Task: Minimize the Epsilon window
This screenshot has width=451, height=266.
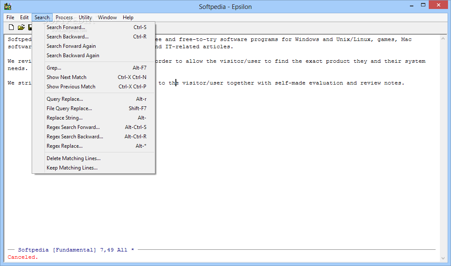Action: coord(412,5)
